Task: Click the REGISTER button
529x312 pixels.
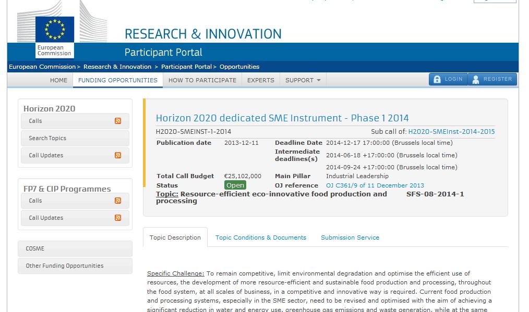Action: [492, 79]
